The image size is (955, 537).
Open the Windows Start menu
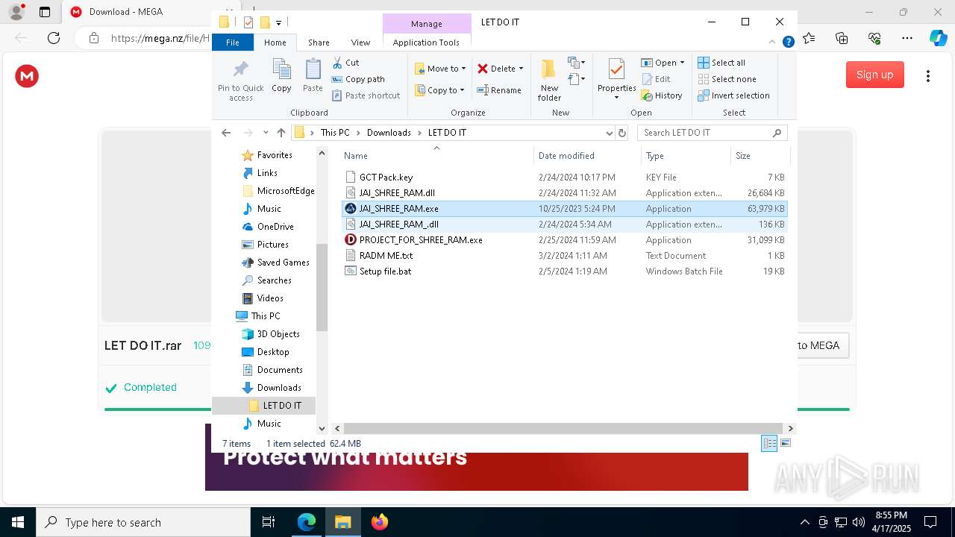[x=18, y=522]
